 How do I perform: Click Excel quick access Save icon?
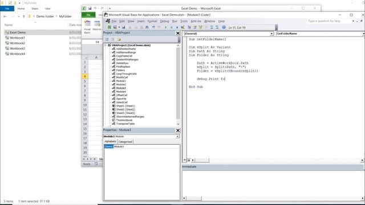pos(90,9)
